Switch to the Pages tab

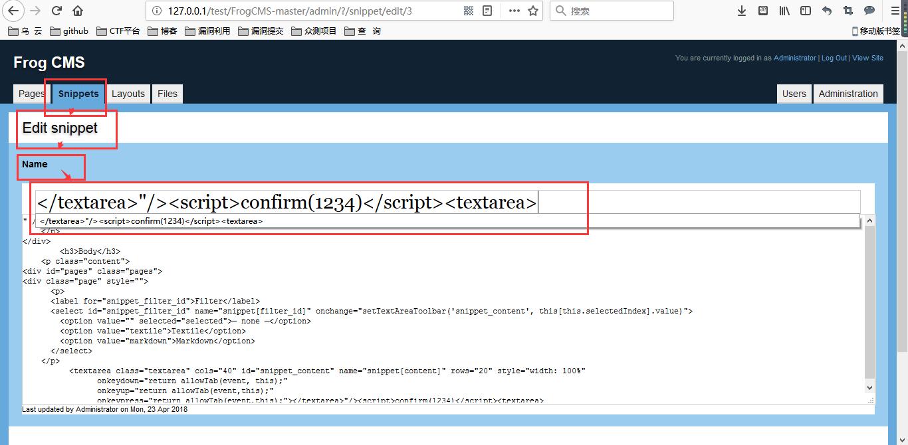pyautogui.click(x=31, y=94)
